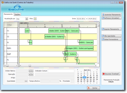The width and height of the screenshot is (127, 93).
Task: Select April 13 in the calendar
Action: (84, 77)
